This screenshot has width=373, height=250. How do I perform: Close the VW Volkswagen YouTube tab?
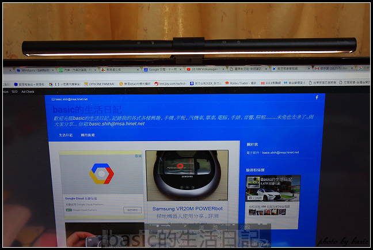(223, 69)
